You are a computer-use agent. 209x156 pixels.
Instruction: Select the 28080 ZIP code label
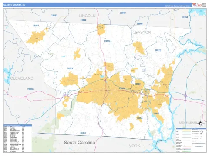click(x=123, y=13)
